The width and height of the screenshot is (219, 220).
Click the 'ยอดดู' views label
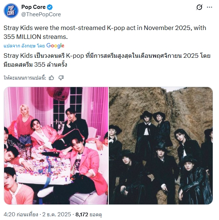(x=95, y=214)
